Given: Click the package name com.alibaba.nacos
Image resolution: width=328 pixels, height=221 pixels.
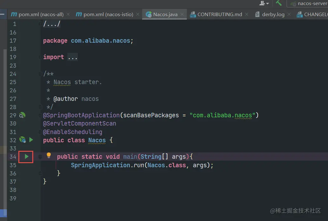Looking at the screenshot, I should coord(100,40).
